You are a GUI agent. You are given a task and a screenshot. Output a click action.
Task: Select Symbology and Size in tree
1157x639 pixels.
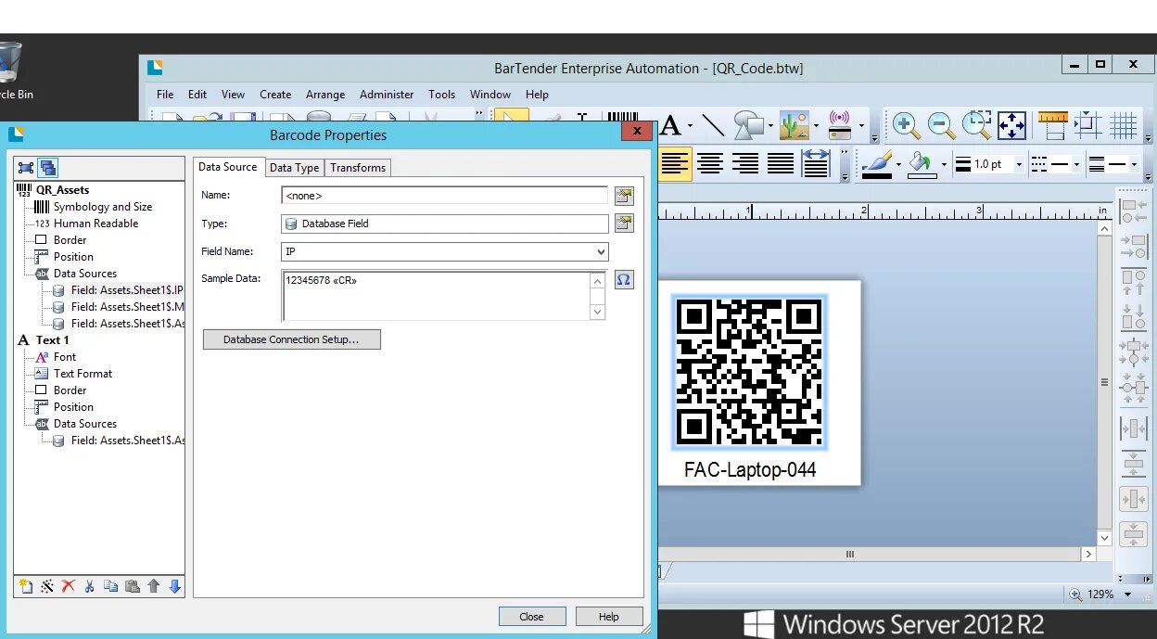coord(103,207)
